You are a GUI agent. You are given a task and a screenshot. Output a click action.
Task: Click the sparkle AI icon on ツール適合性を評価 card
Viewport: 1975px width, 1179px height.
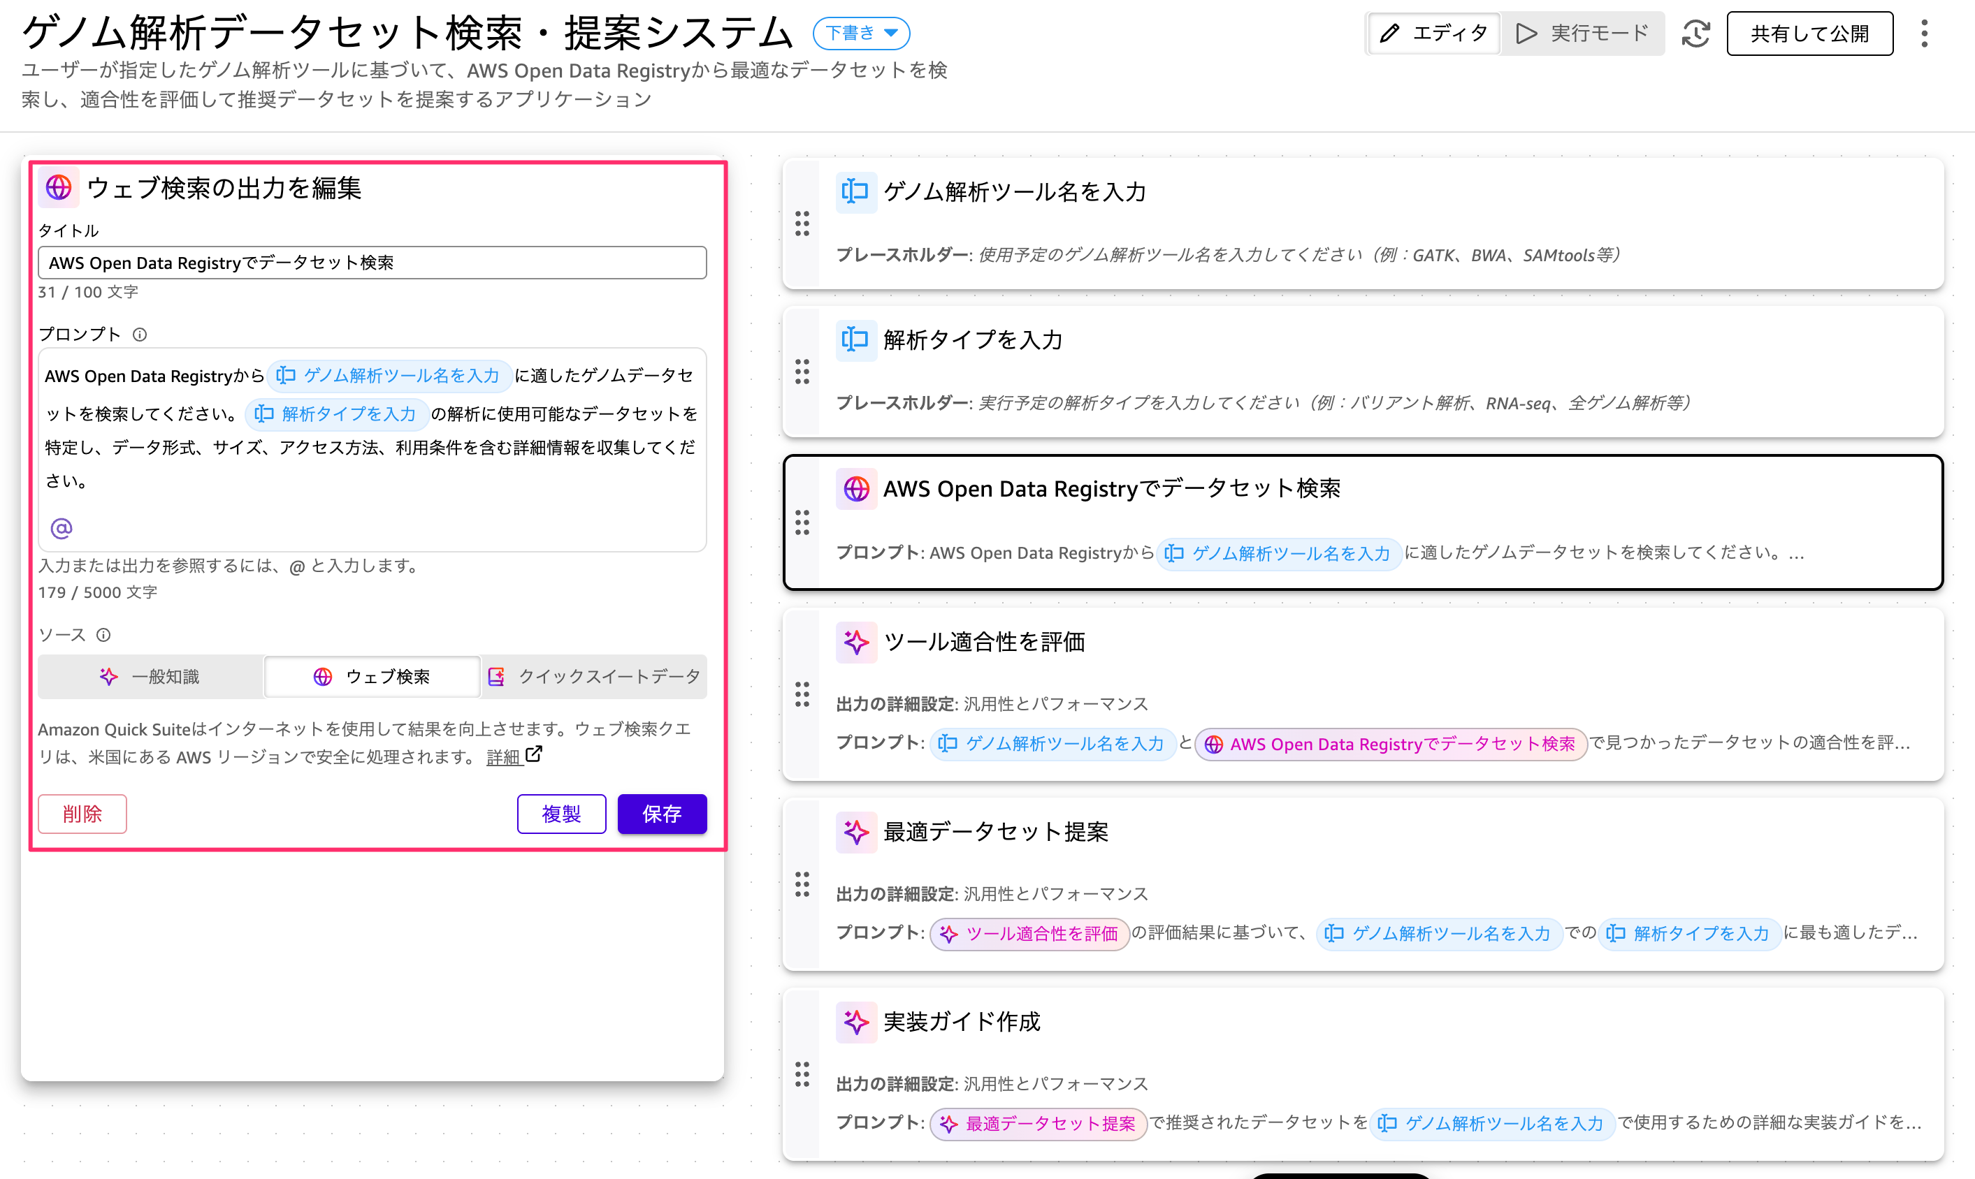(x=856, y=642)
